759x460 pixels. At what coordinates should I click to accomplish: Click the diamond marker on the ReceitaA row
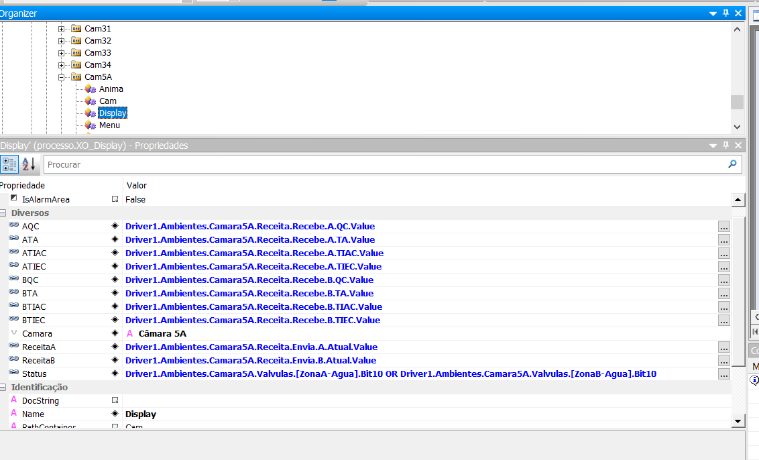(115, 347)
